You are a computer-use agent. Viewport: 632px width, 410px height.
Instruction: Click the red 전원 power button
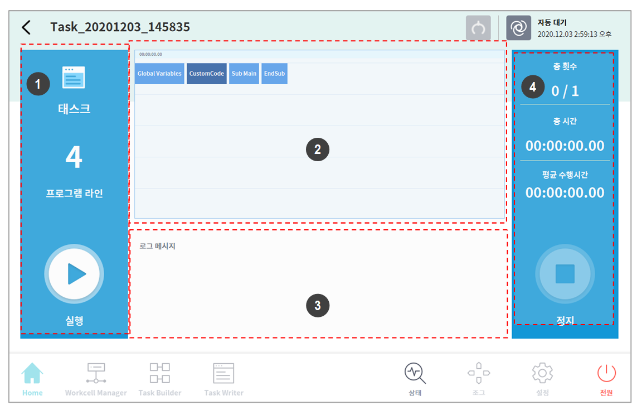(x=606, y=379)
